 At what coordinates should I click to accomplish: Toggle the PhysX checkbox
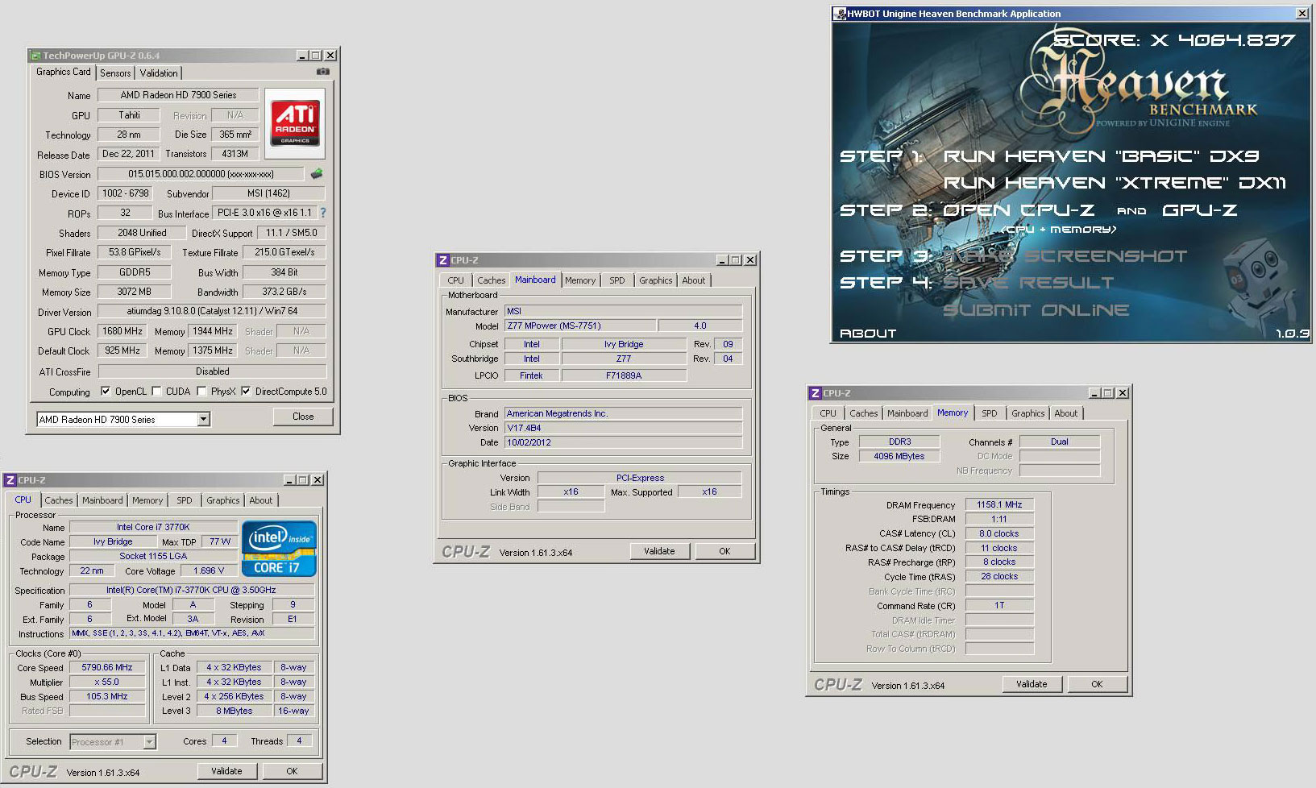(x=201, y=392)
